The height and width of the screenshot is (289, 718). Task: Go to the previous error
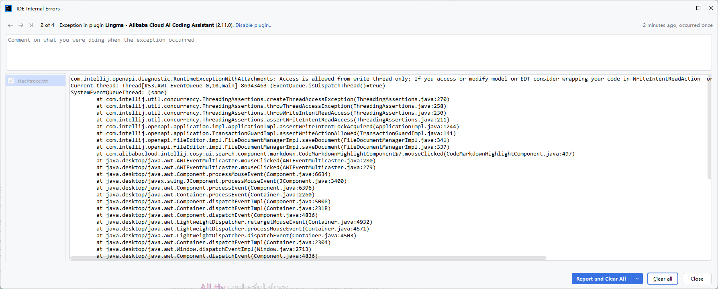[x=10, y=25]
